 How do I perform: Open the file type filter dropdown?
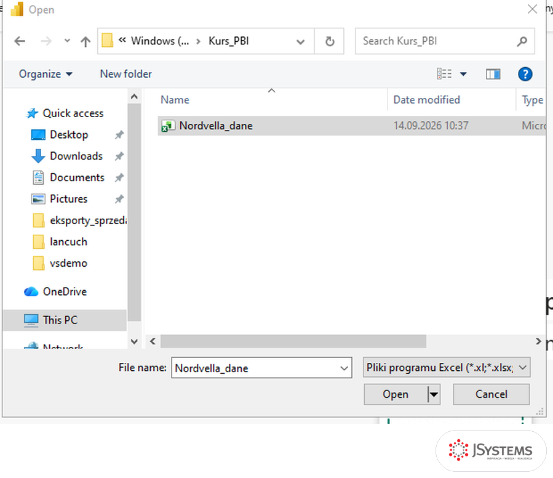pyautogui.click(x=446, y=367)
